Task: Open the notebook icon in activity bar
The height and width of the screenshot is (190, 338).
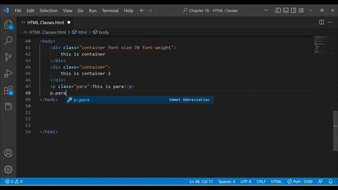Action: (8, 106)
